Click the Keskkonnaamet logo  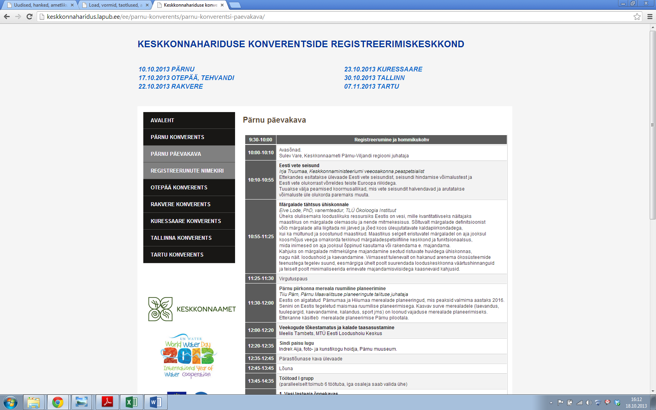click(x=192, y=309)
